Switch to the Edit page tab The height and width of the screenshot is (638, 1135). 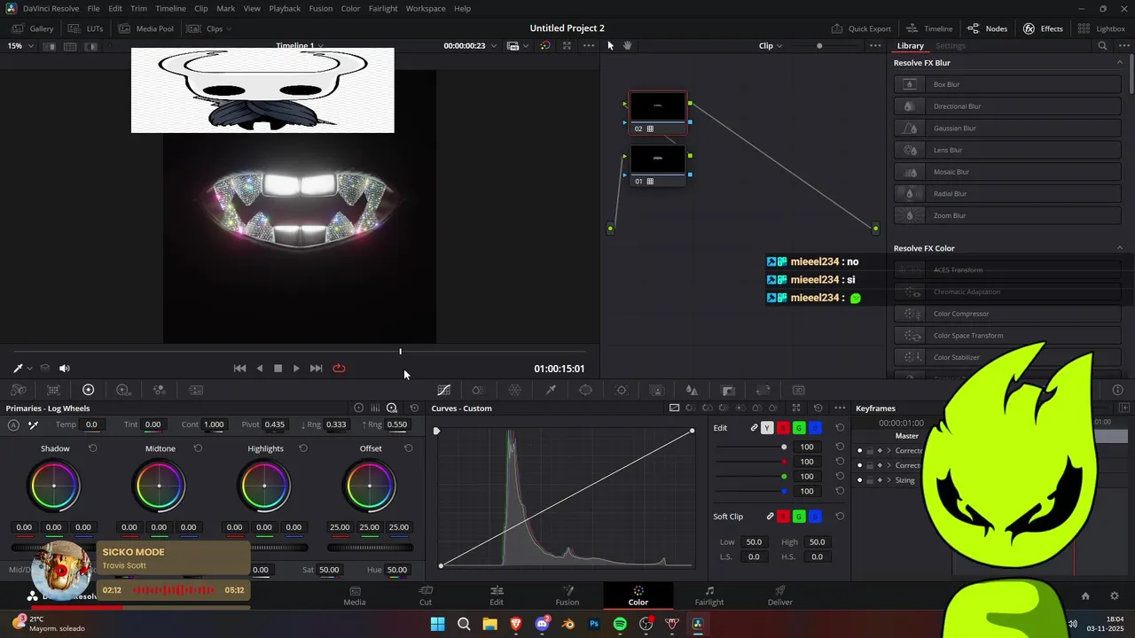click(497, 595)
